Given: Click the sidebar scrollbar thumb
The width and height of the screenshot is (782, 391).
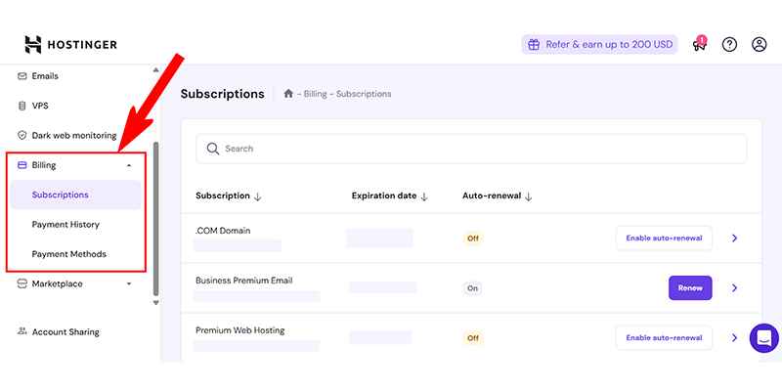Looking at the screenshot, I should click(x=155, y=218).
